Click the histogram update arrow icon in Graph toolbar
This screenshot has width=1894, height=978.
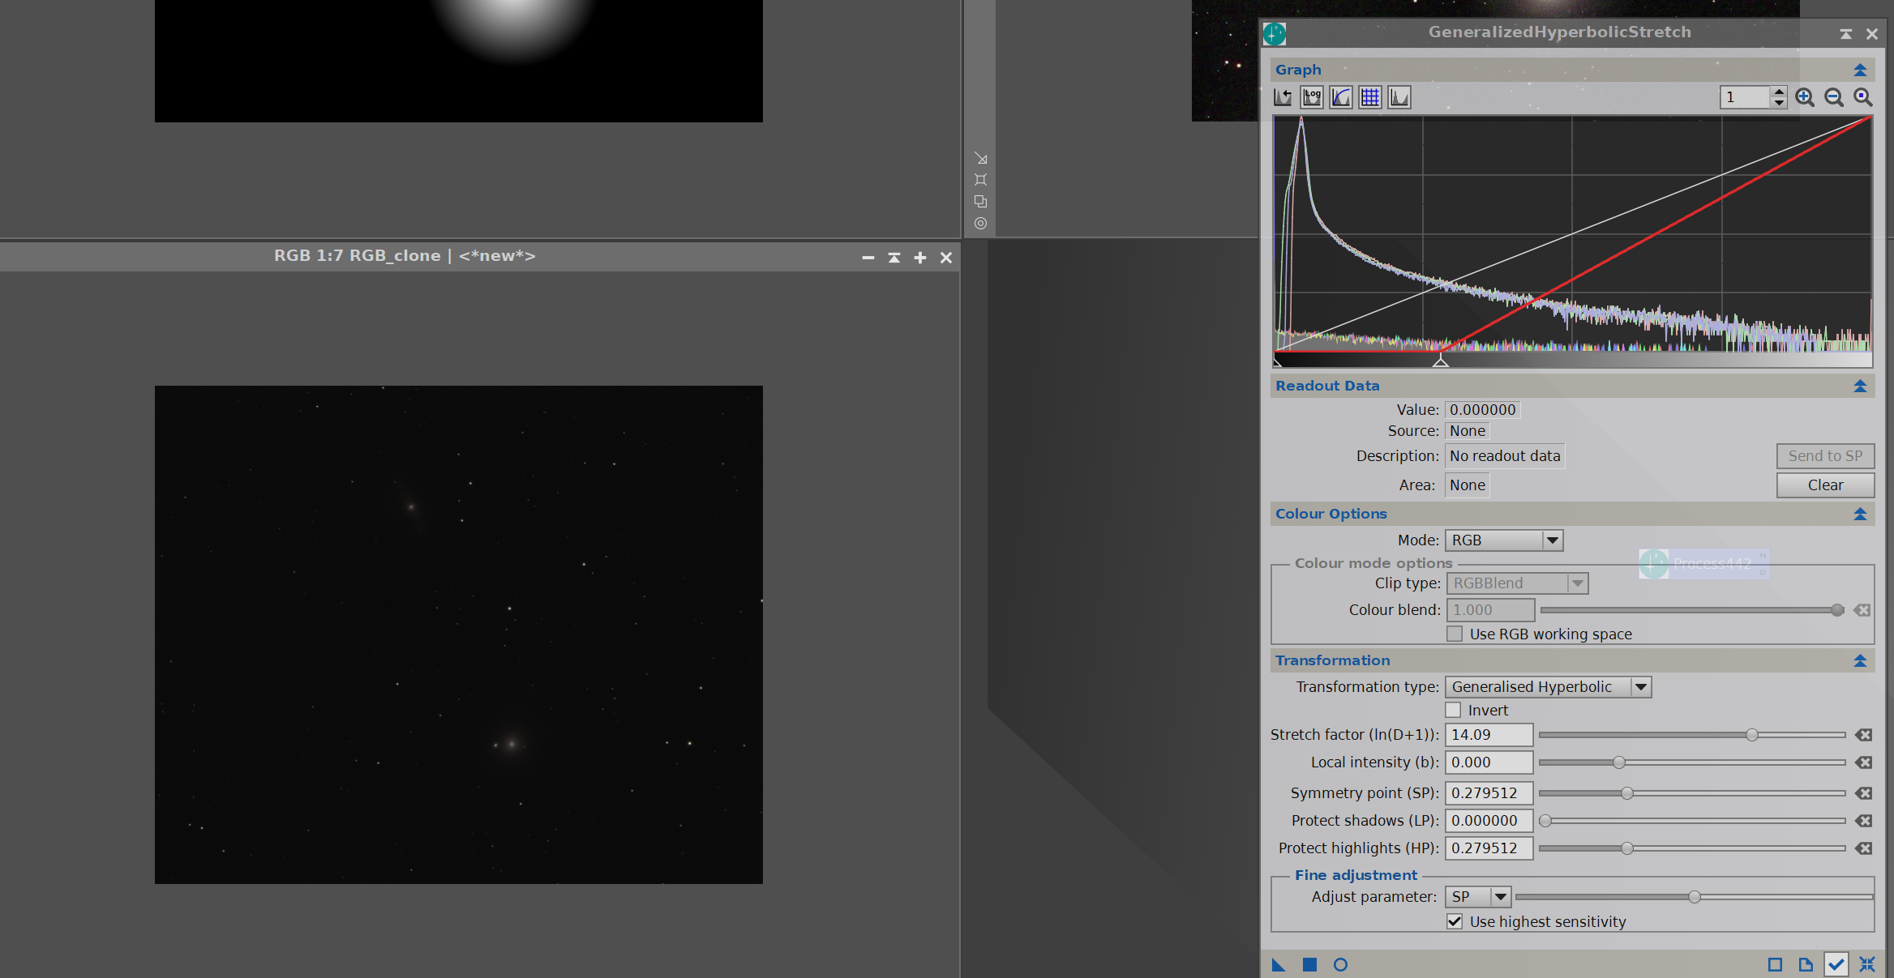(x=1283, y=97)
